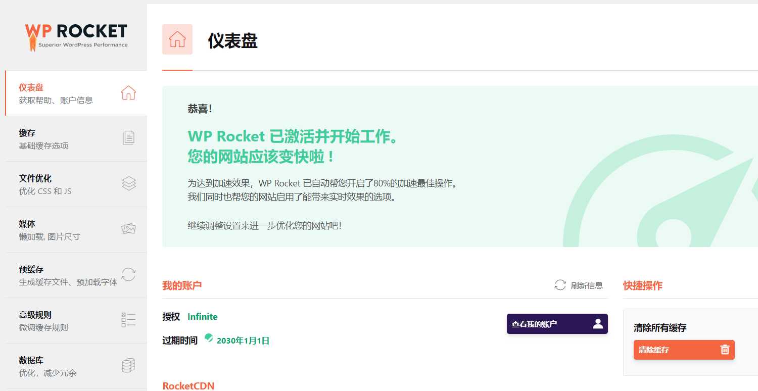Image resolution: width=758 pixels, height=391 pixels.
Task: Click the green check badge beside expiry date
Action: (x=209, y=337)
